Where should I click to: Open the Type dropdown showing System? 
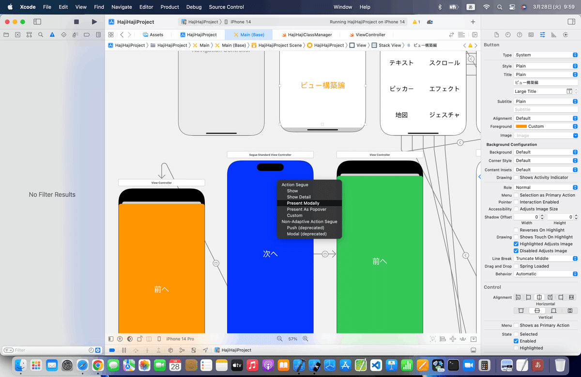(x=546, y=55)
